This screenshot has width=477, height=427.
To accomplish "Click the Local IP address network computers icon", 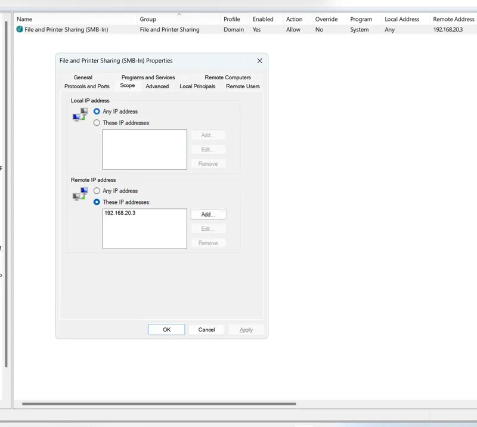I will (80, 115).
